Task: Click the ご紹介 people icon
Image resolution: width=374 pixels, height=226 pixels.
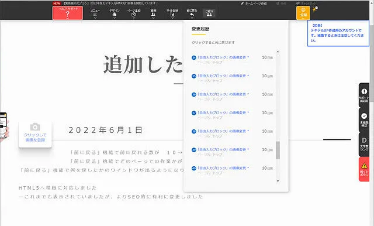Action: tap(209, 13)
